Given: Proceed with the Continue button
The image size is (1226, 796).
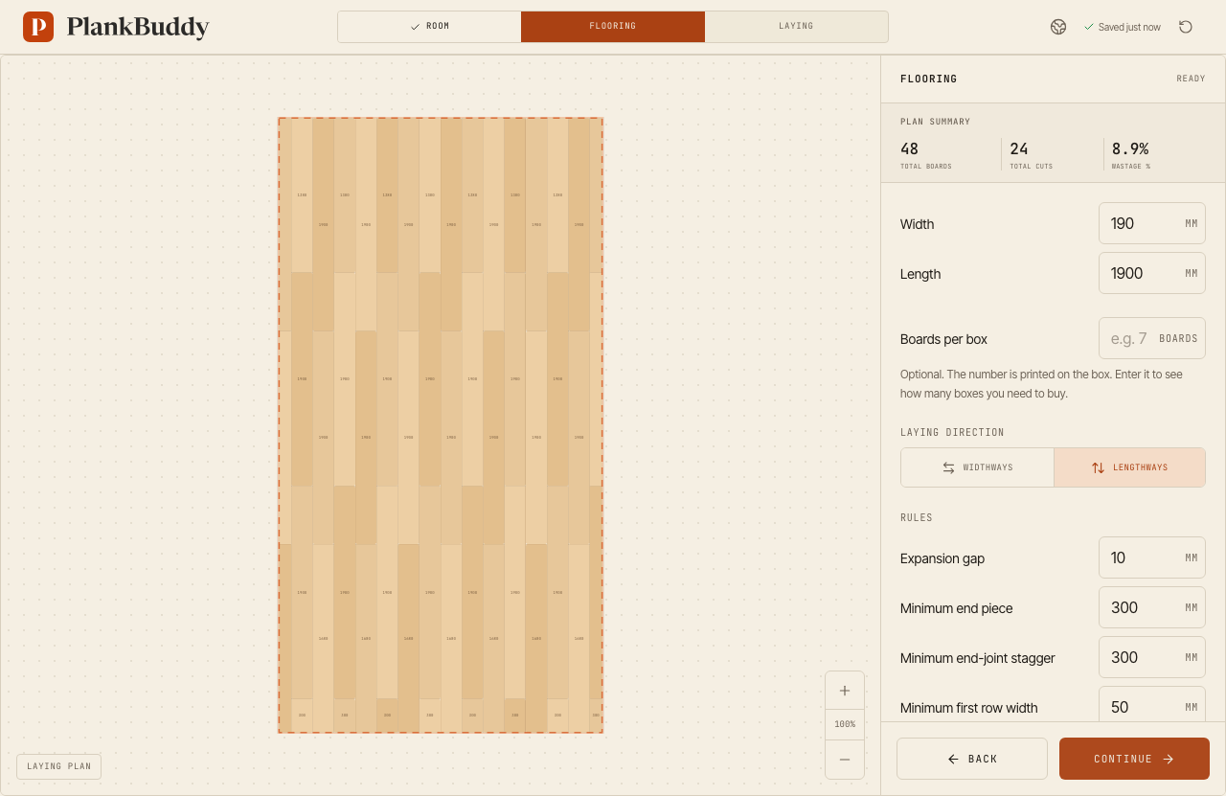Looking at the screenshot, I should point(1134,759).
